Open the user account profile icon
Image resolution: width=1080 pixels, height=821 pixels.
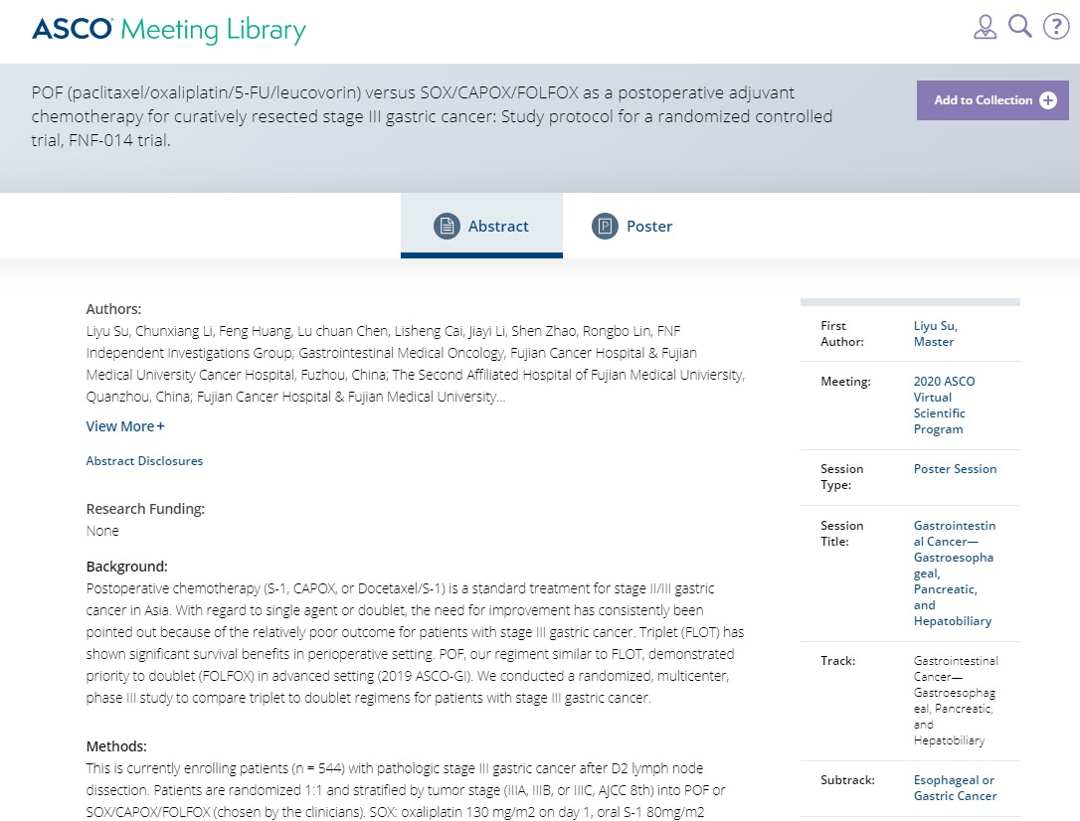(x=985, y=27)
